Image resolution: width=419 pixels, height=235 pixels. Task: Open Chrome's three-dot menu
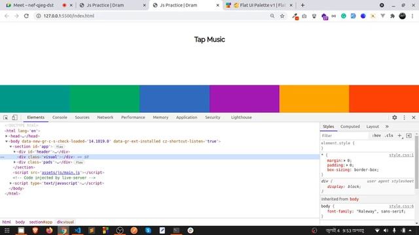point(412,16)
